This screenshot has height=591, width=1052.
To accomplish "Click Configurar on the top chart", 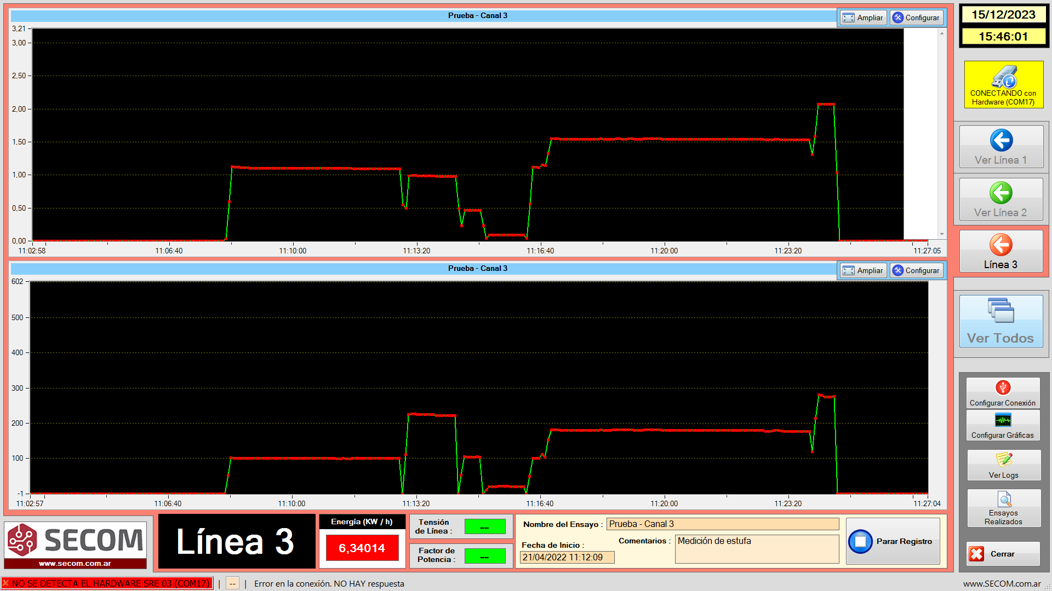I will (917, 18).
